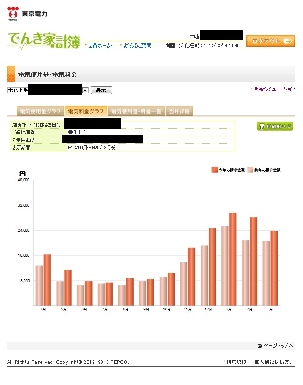Open the 電気使用量・料金一覧 tab
The height and width of the screenshot is (385, 303).
point(136,111)
